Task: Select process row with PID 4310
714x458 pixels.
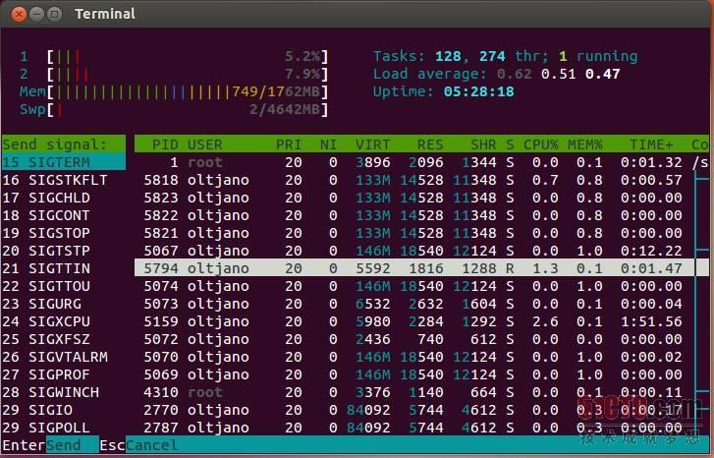Action: pos(421,392)
